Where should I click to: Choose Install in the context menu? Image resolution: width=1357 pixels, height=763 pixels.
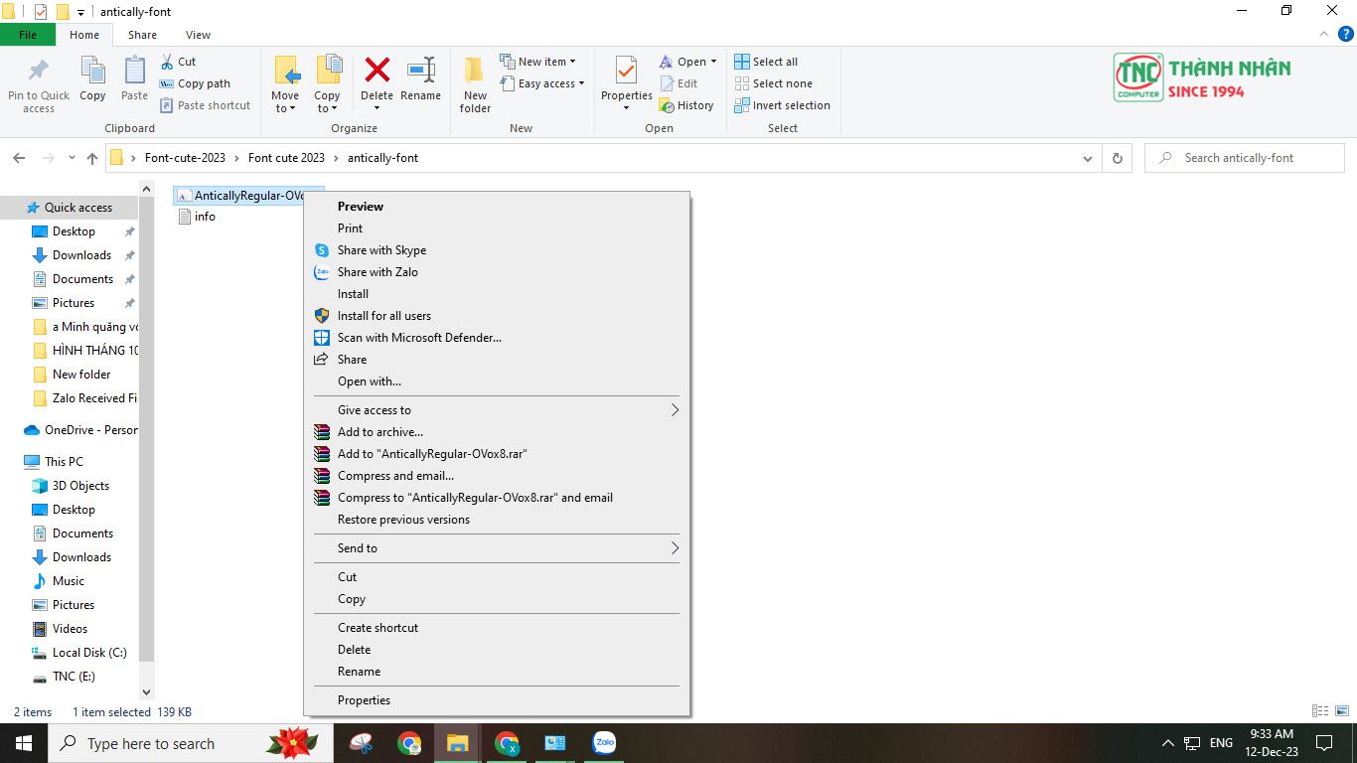click(353, 294)
